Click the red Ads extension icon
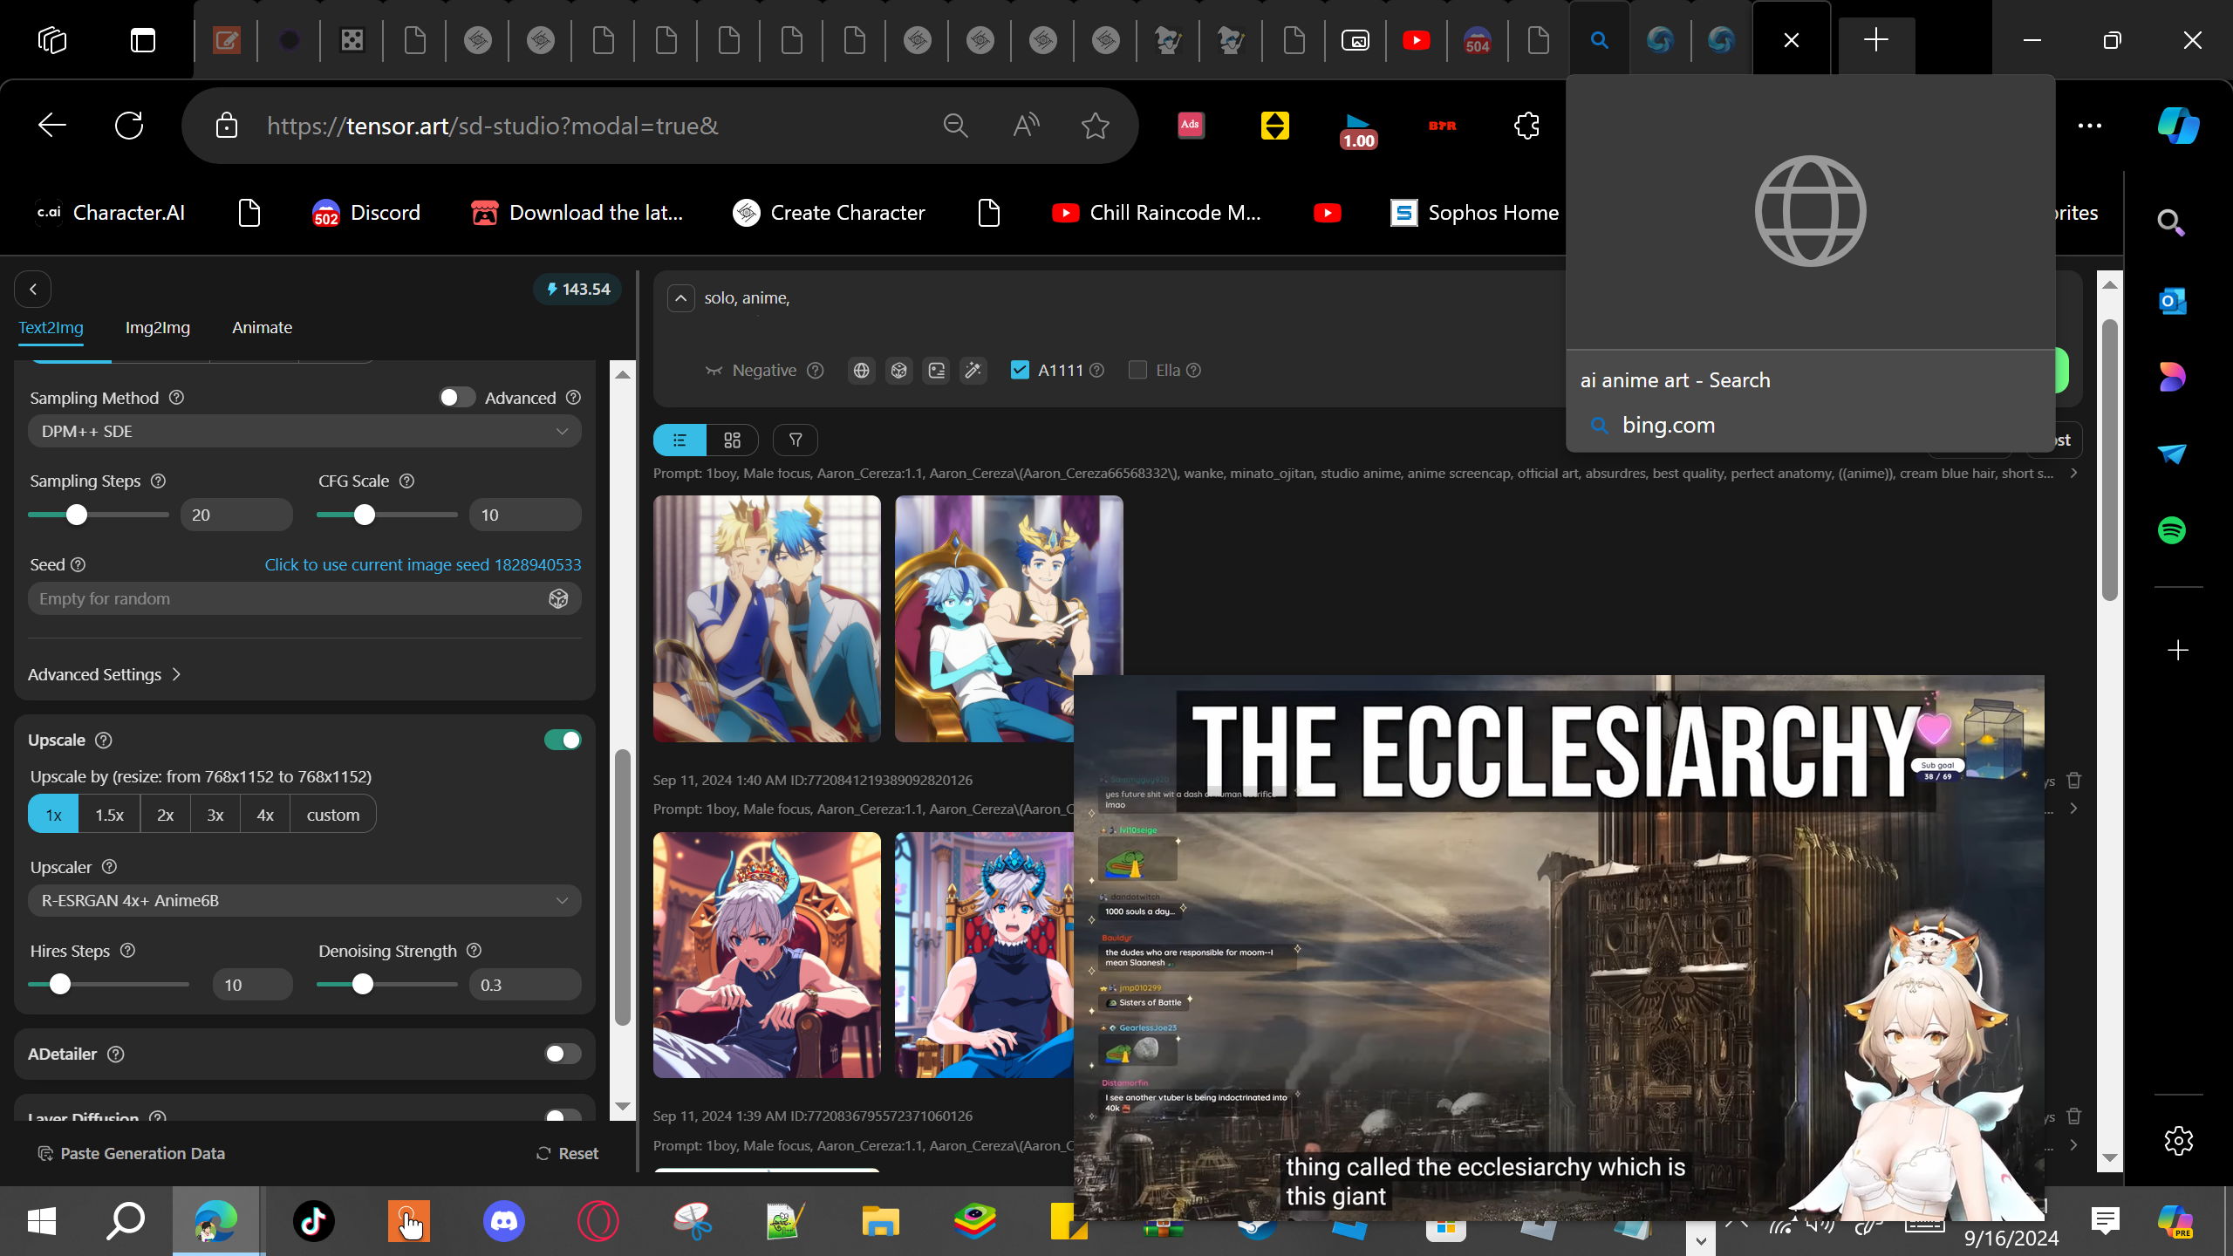The image size is (2233, 1256). point(1191,126)
